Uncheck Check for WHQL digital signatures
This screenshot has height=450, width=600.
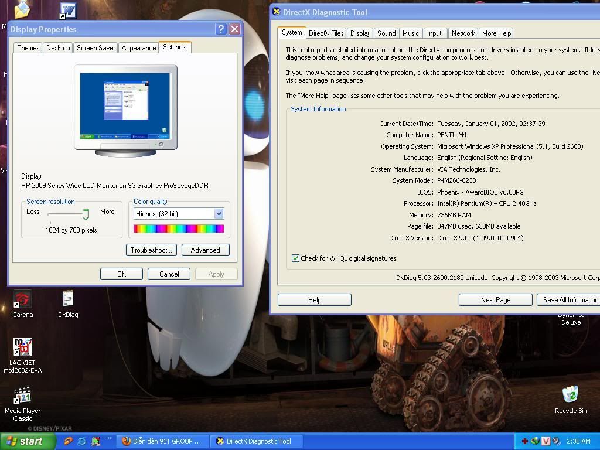click(295, 258)
